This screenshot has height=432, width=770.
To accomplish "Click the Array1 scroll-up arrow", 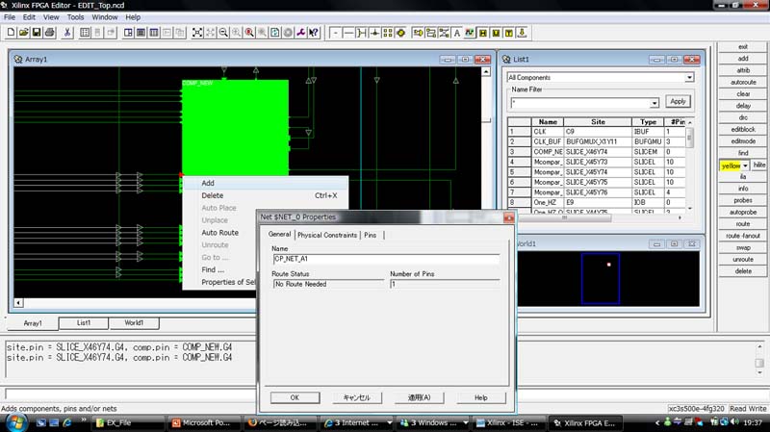I will [x=486, y=71].
